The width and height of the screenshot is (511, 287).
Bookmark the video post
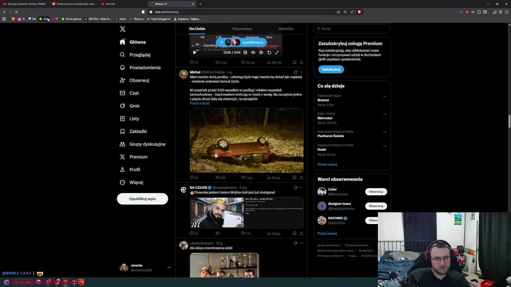coord(295,62)
